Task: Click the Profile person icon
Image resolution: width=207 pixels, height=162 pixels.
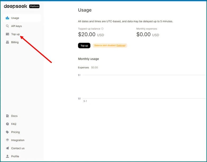Action: point(7,156)
